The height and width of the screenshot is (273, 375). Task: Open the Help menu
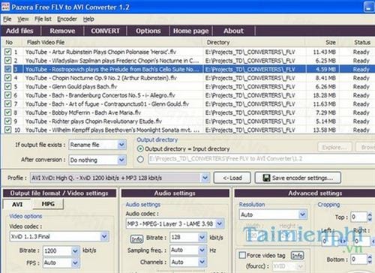tap(88, 19)
